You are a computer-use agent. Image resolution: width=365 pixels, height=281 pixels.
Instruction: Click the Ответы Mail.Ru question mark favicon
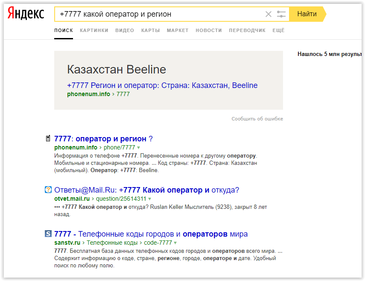click(48, 190)
